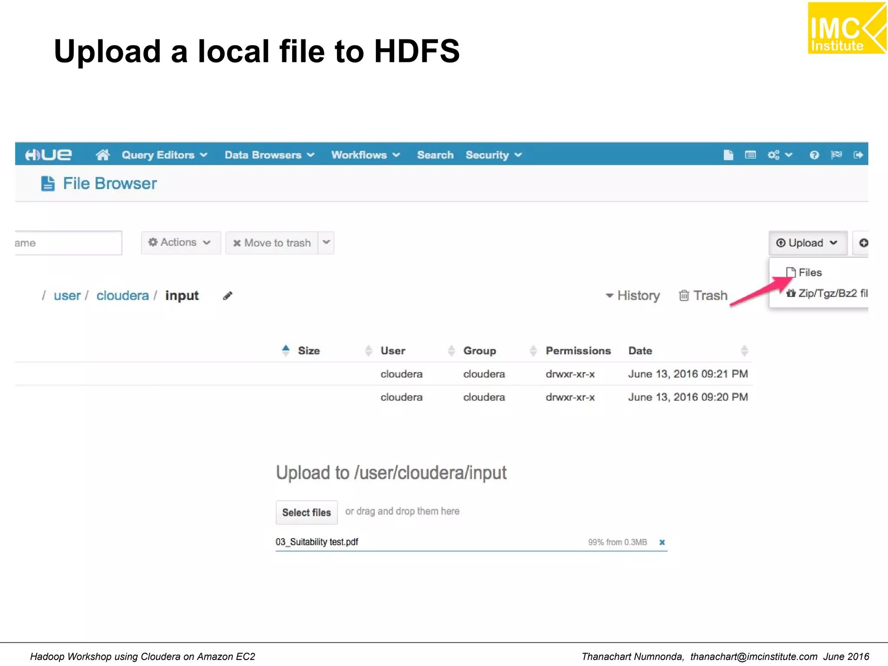The height and width of the screenshot is (666, 888).
Task: Open the Query Editors menu
Action: tap(164, 155)
